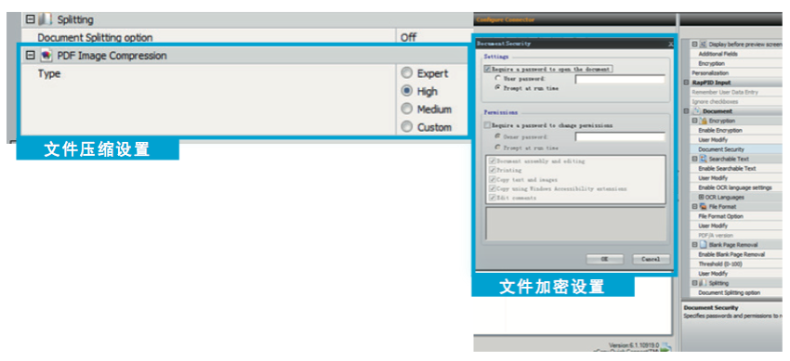Click the Splitting section icon at top left

pyautogui.click(x=46, y=19)
